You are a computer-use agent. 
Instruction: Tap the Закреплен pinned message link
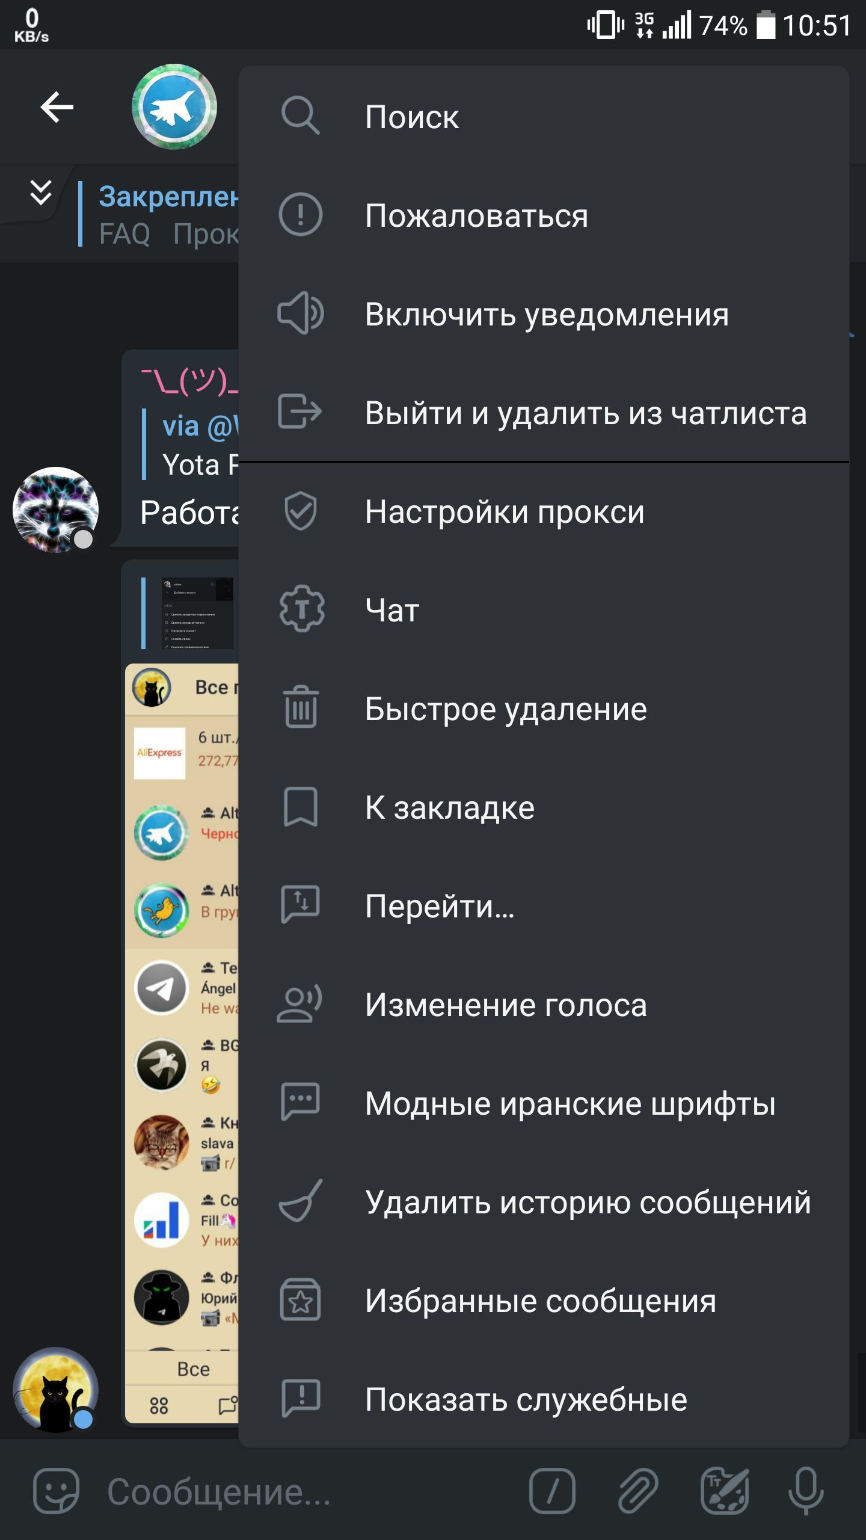[x=168, y=196]
